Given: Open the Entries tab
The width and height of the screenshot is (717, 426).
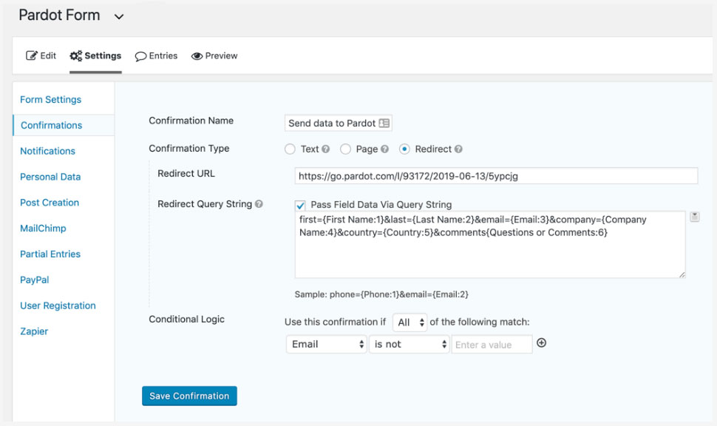Looking at the screenshot, I should coord(156,55).
